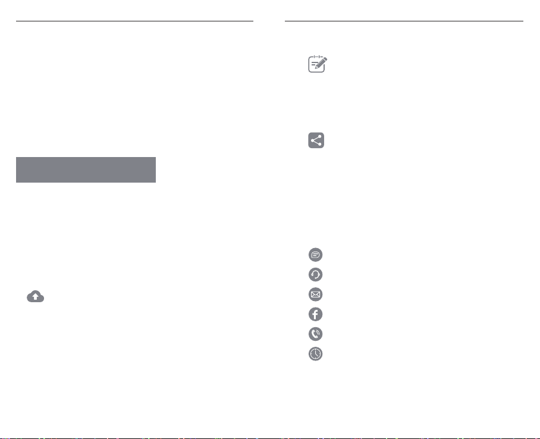Select the circular Facebook "f" button

(315, 314)
